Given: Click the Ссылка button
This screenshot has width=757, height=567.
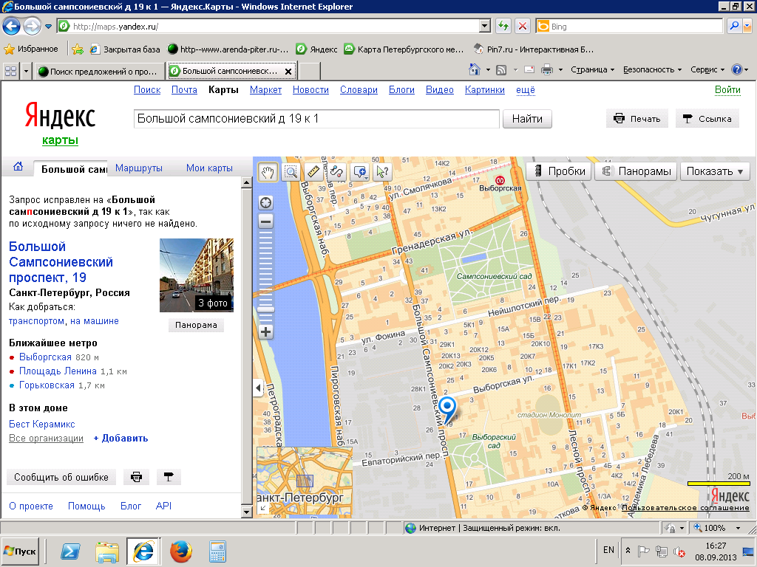Looking at the screenshot, I should (707, 119).
